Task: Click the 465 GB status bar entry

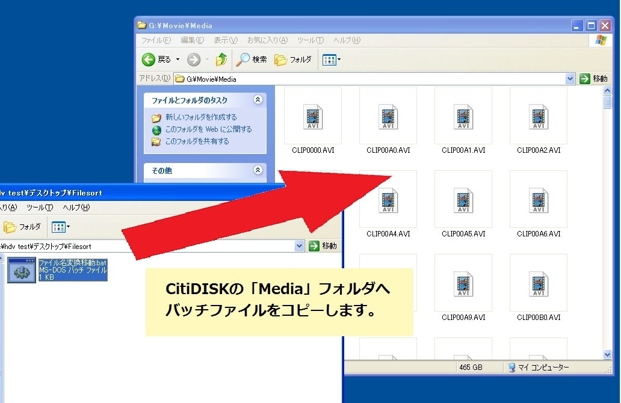Action: click(x=471, y=368)
